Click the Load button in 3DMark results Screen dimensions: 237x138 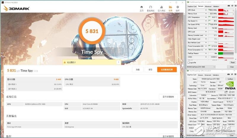(138, 70)
